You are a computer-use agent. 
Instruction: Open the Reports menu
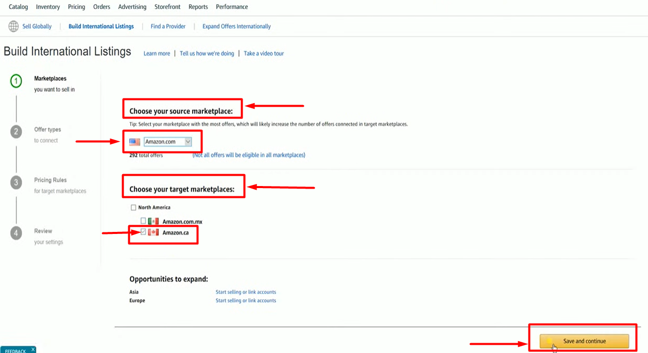click(x=198, y=7)
